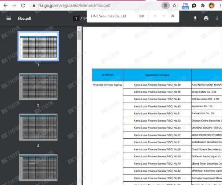Image resolution: width=222 pixels, height=185 pixels.
Task: Download the PDF file
Action: coord(195,18)
